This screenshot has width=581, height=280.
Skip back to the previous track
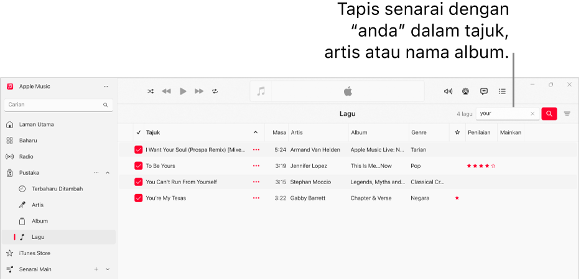click(166, 91)
